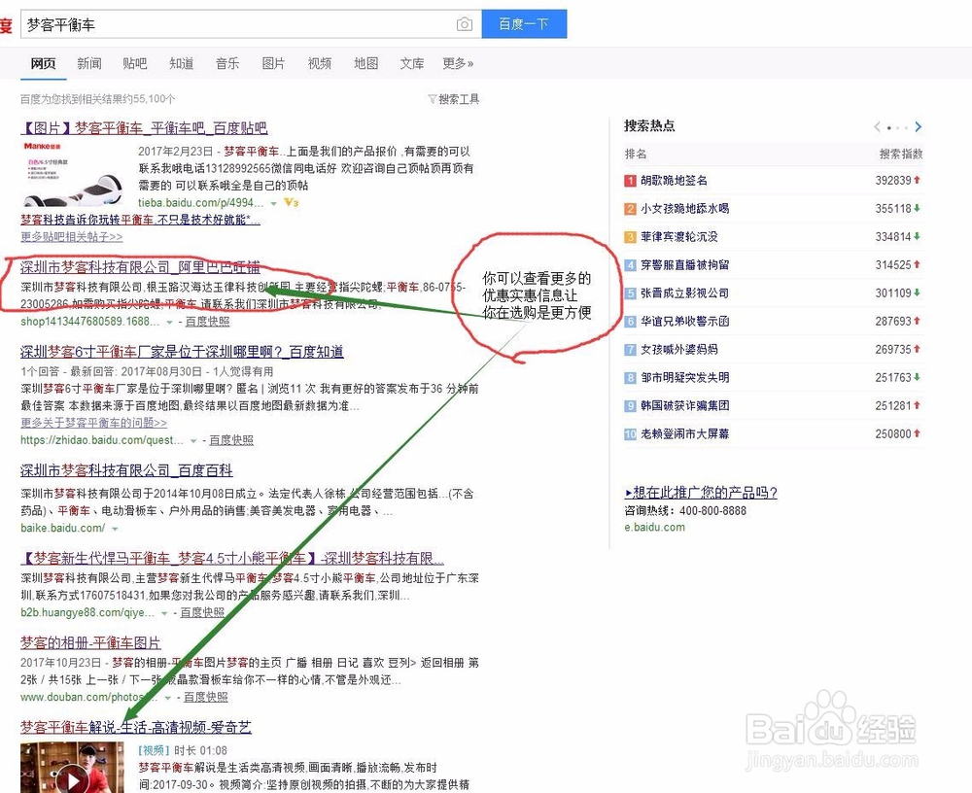Screen dimensions: 972x793
Task: Expand the dropdown arrow beside tieba.baidu.com URL
Action: 274,203
